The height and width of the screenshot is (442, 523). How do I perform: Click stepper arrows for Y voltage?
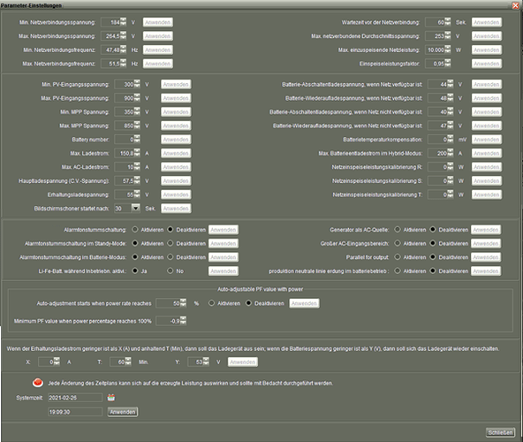pos(206,362)
